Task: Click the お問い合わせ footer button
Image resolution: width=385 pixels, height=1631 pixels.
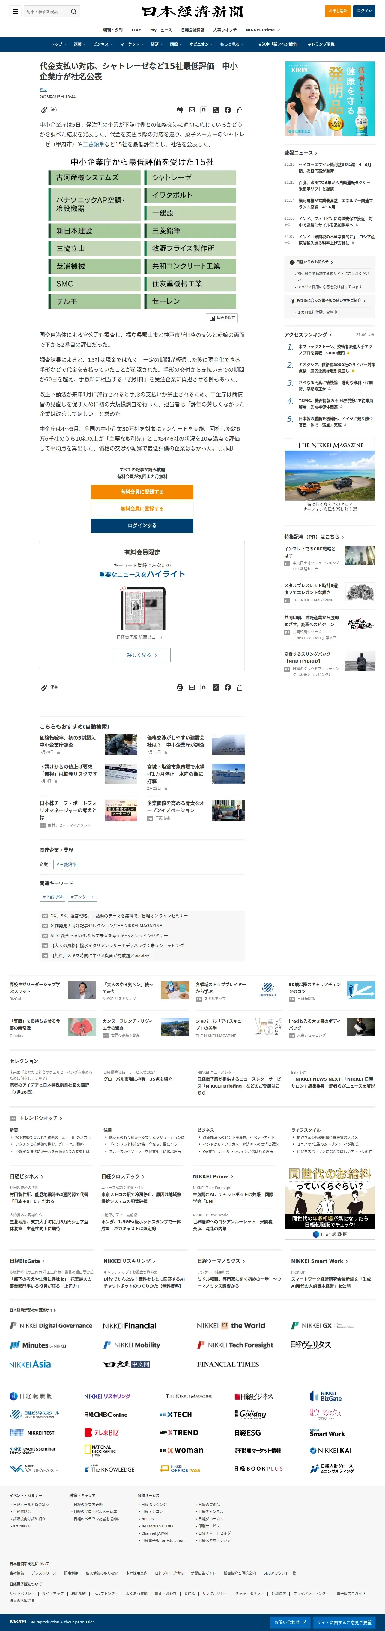Action: tap(290, 1622)
